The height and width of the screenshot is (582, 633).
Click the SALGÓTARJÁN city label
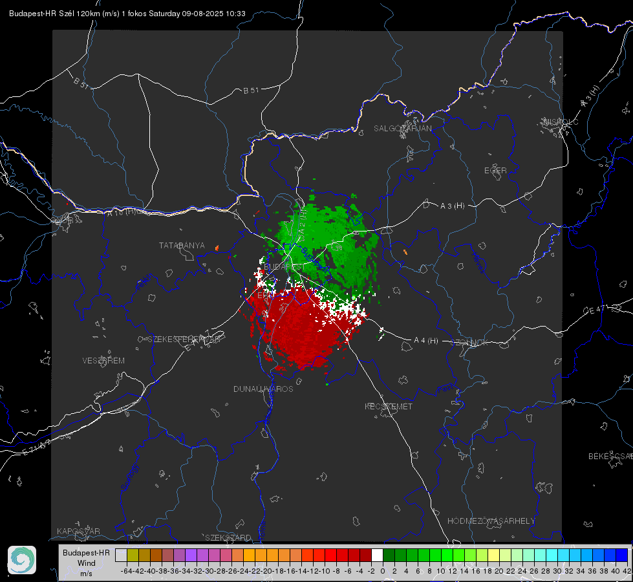tap(402, 129)
